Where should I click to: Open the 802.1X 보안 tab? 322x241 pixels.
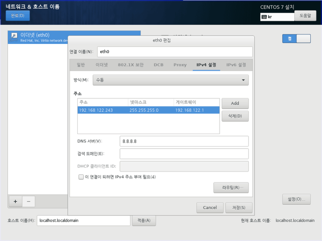coord(130,65)
